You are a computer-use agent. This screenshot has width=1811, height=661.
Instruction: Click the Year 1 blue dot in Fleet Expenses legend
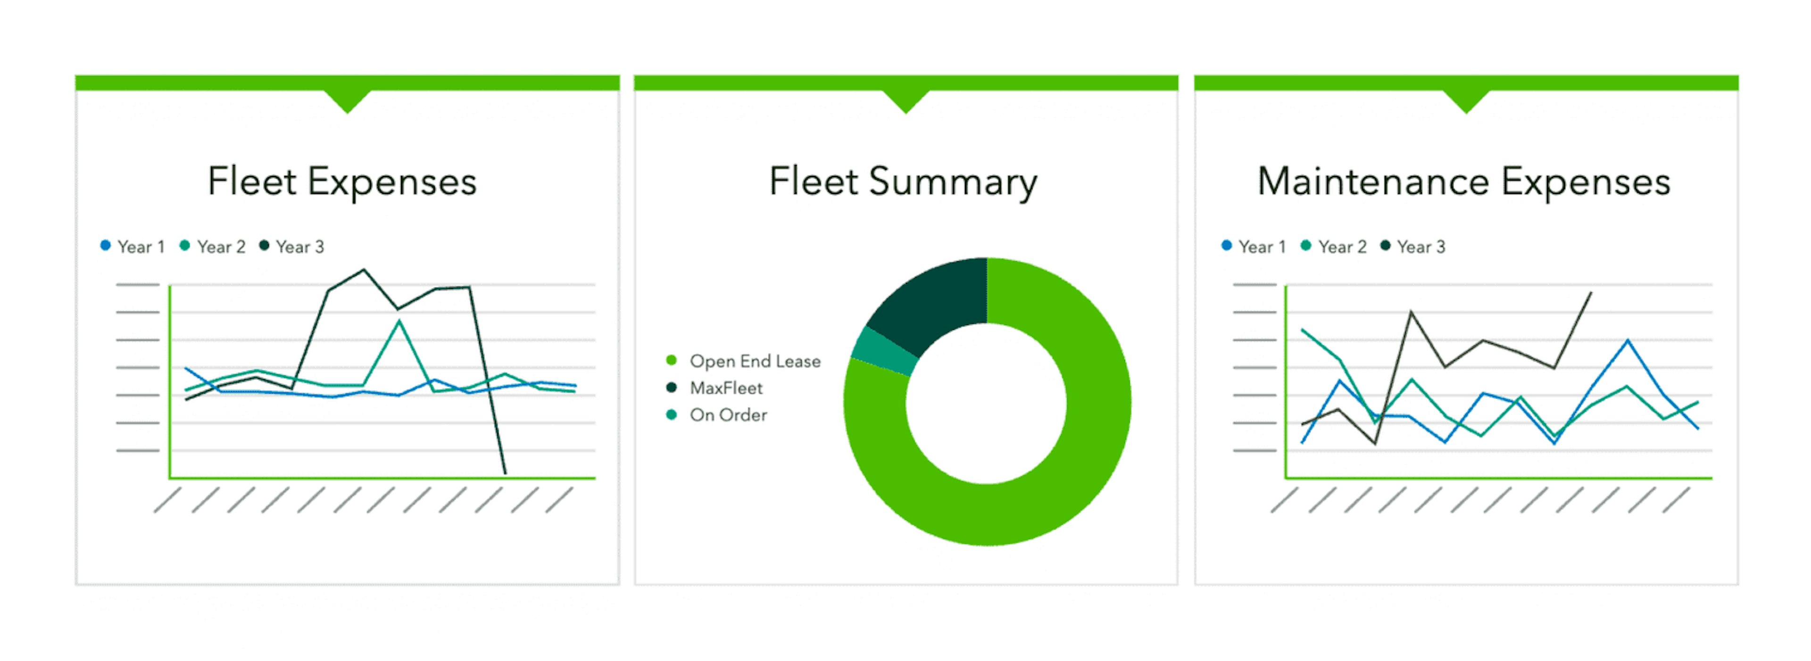point(106,246)
